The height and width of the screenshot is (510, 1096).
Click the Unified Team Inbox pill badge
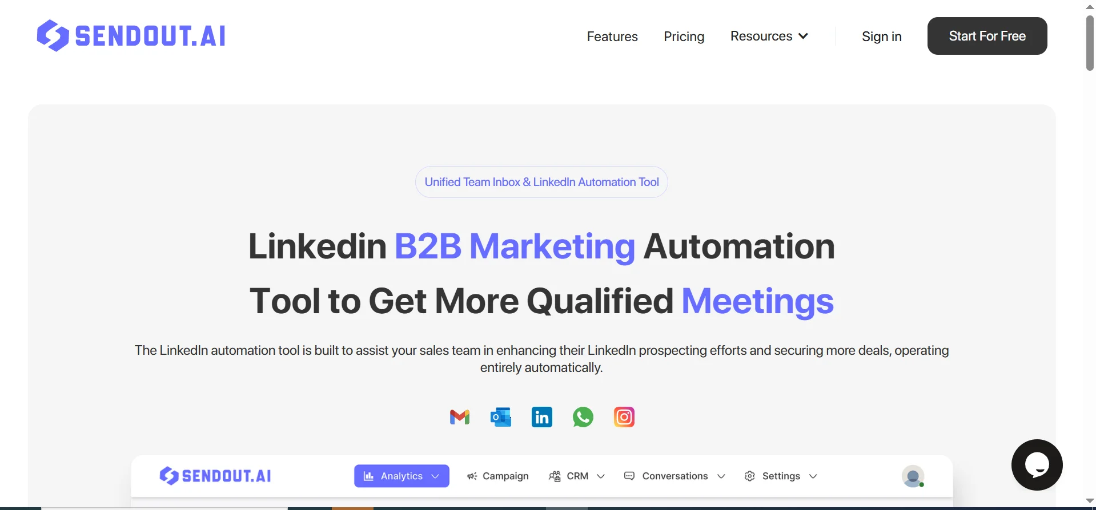click(541, 182)
